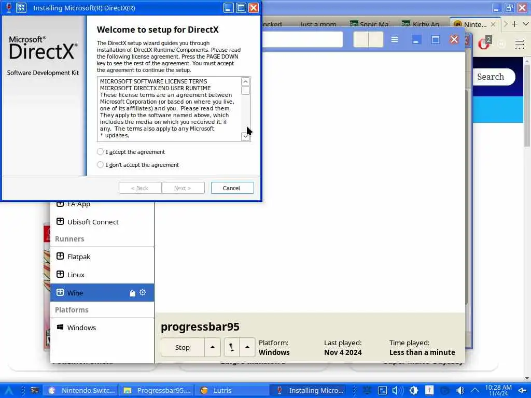The image size is (531, 398).
Task: Click the license text scroll-up arrow
Action: coord(245,81)
